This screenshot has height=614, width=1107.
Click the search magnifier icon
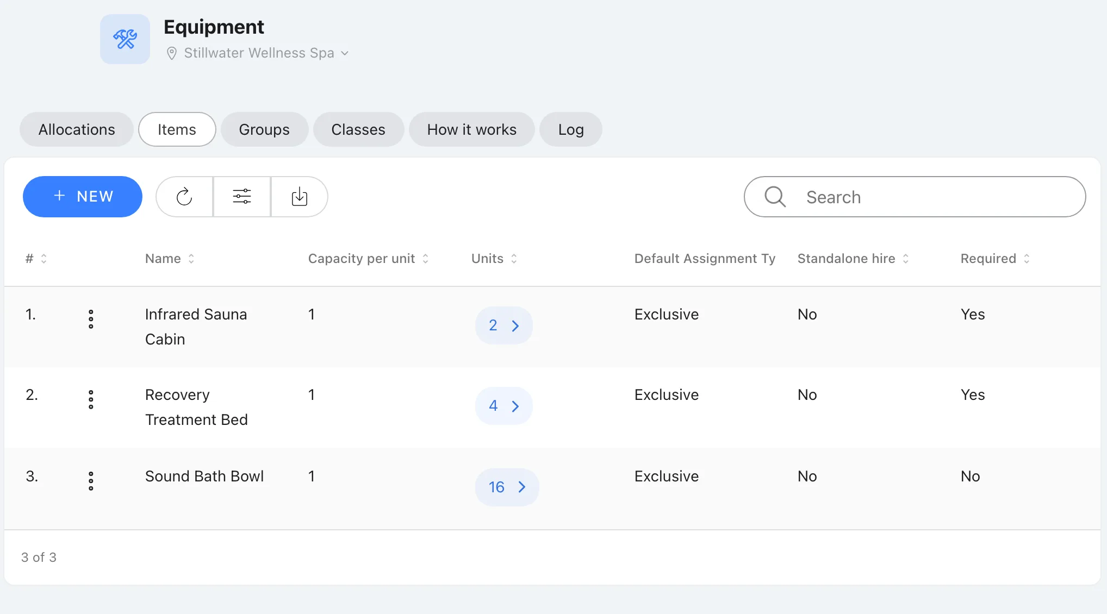(x=775, y=197)
